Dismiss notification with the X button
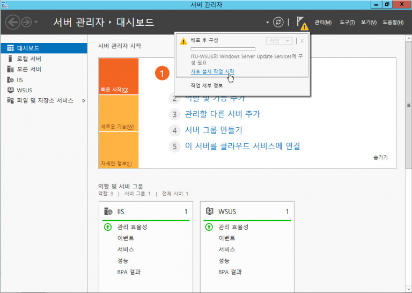The height and width of the screenshot is (293, 412). (302, 41)
